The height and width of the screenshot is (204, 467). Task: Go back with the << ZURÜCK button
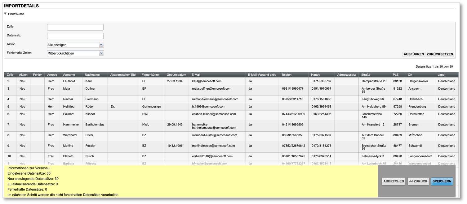point(418,181)
